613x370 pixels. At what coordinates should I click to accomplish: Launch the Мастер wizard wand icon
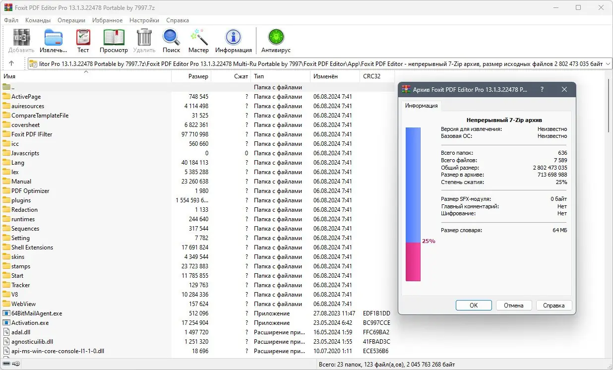198,36
